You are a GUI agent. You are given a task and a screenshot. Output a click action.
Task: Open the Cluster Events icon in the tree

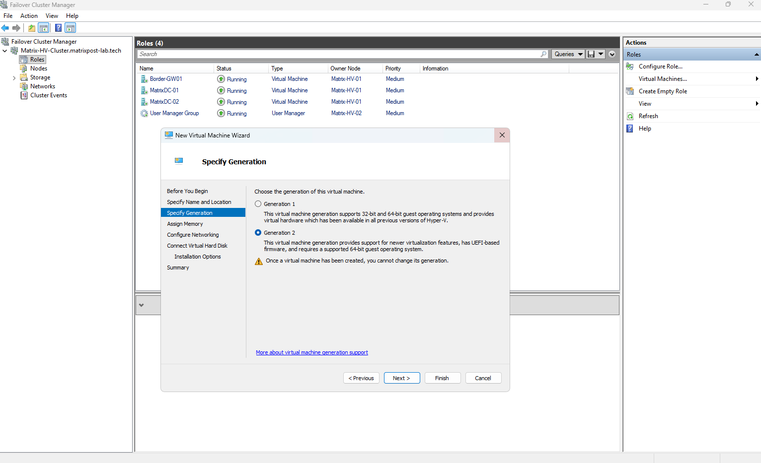24,95
